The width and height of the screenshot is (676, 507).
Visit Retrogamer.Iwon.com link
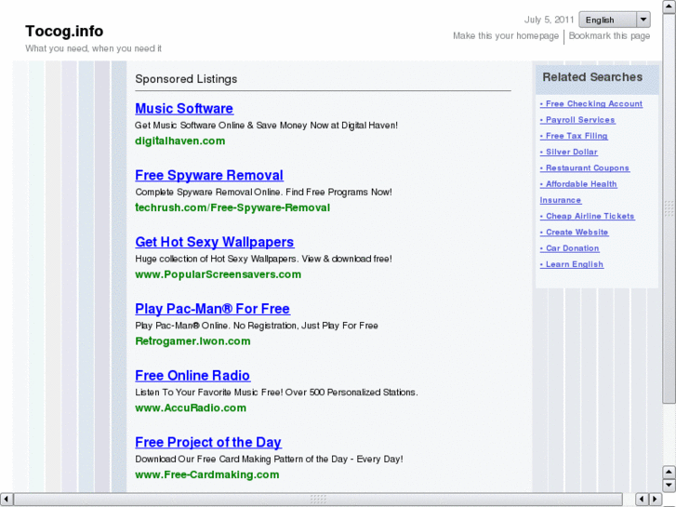(x=192, y=341)
